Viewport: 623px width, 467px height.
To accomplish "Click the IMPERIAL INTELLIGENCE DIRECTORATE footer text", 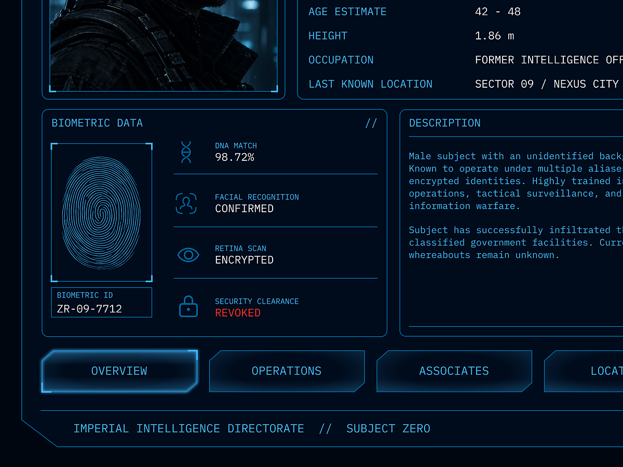I will click(x=188, y=429).
